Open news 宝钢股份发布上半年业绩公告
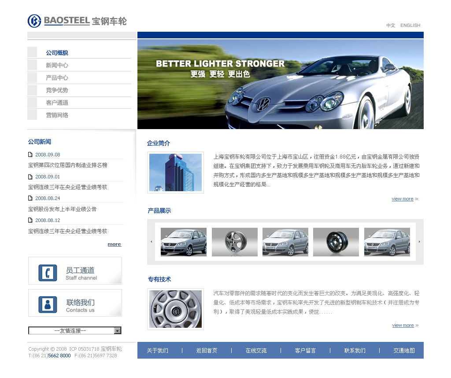Image resolution: width=451 pixels, height=378 pixels. click(62, 209)
